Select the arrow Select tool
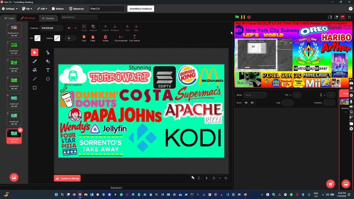The height and width of the screenshot is (199, 354). click(x=35, y=52)
